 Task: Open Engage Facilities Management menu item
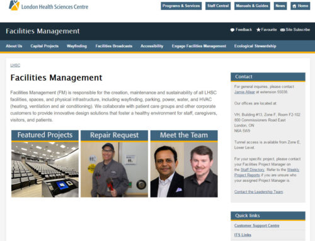click(x=199, y=46)
